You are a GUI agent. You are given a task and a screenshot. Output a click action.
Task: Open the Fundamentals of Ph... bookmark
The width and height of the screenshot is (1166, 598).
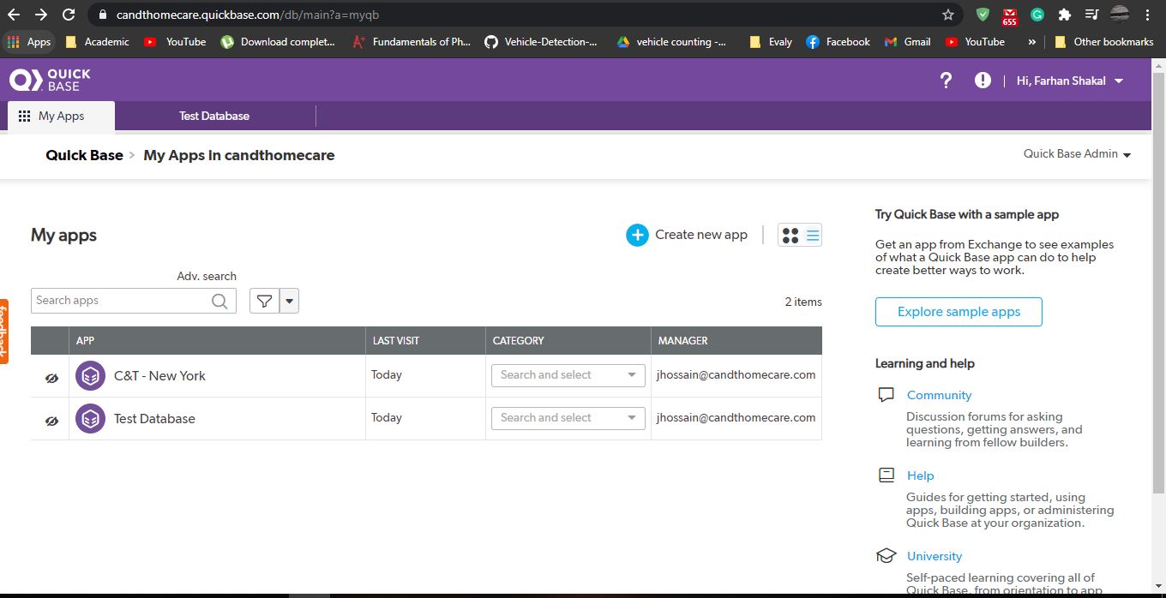[x=411, y=41]
